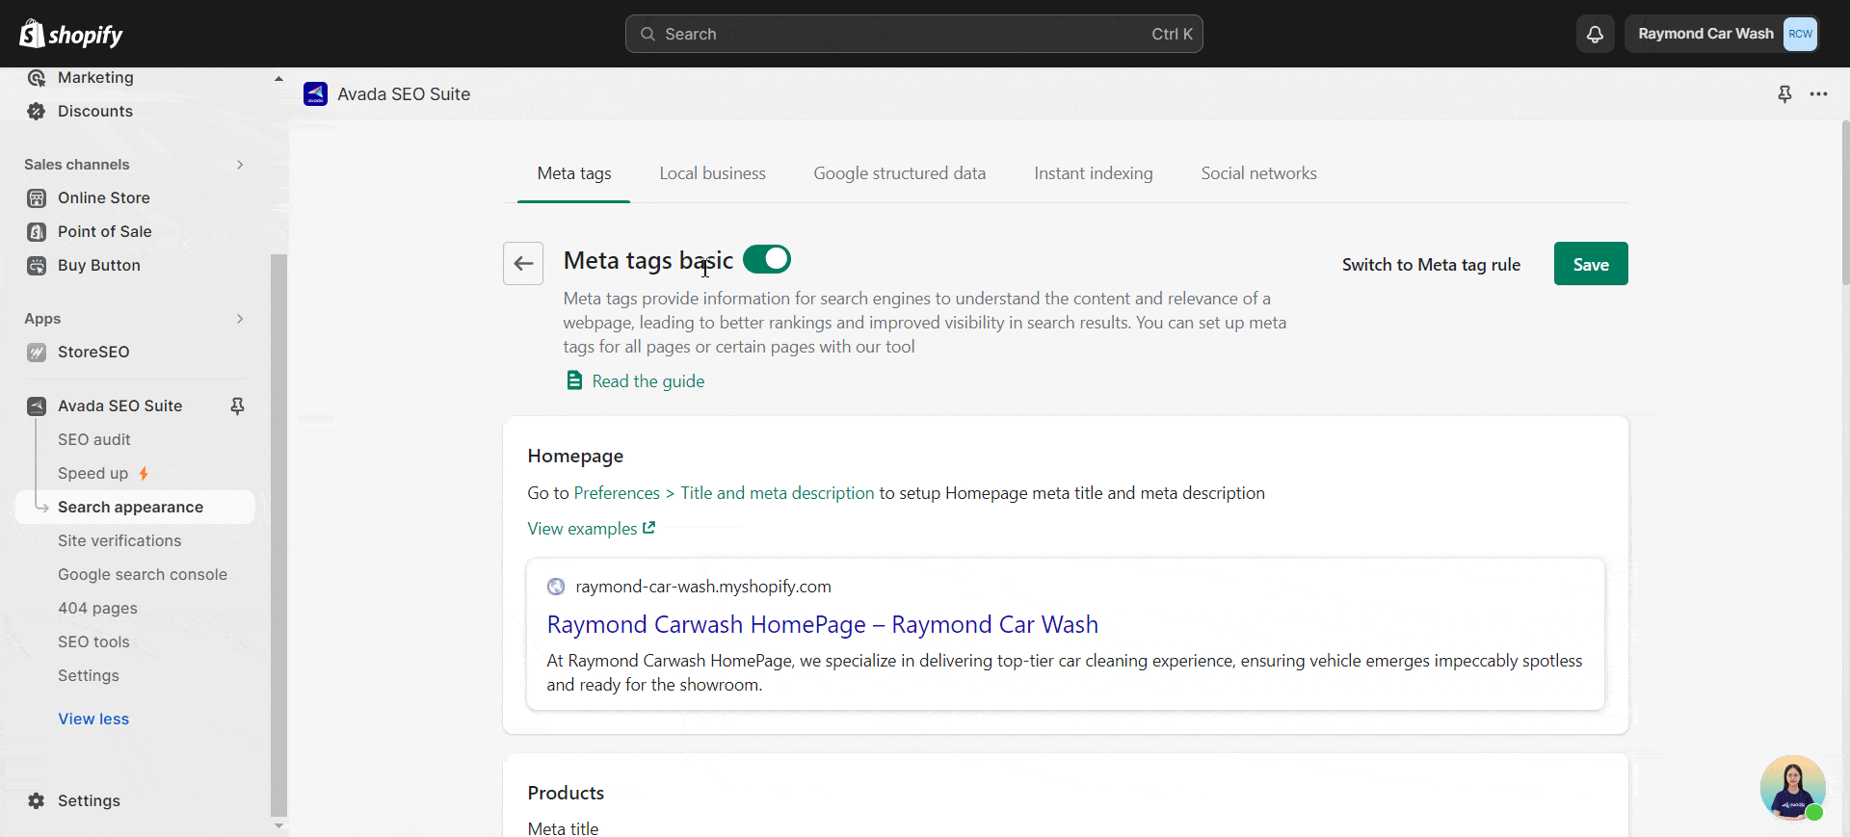Expand Sales channels chevron
Image resolution: width=1850 pixels, height=837 pixels.
point(240,165)
